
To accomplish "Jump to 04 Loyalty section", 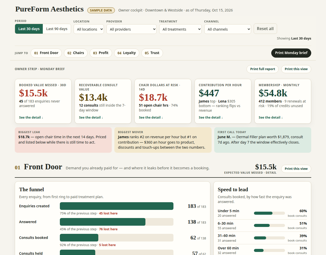I will point(127,53).
